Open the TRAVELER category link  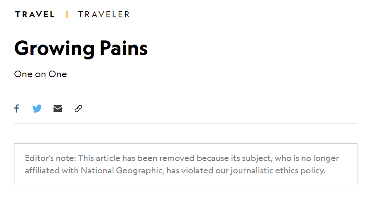click(104, 14)
